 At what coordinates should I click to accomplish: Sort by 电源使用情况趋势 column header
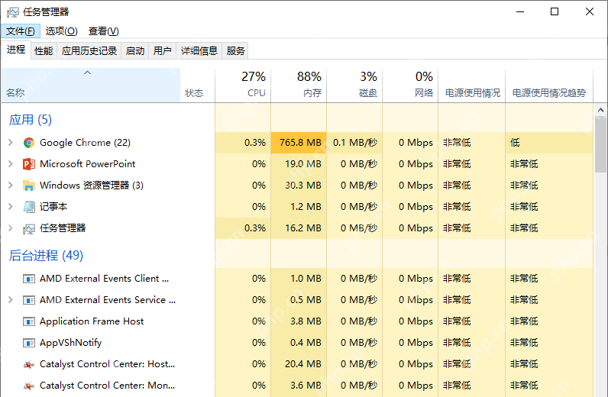(x=549, y=86)
